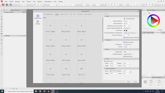Click the inner bleed input field
The height and width of the screenshot is (93, 165).
(x=113, y=71)
